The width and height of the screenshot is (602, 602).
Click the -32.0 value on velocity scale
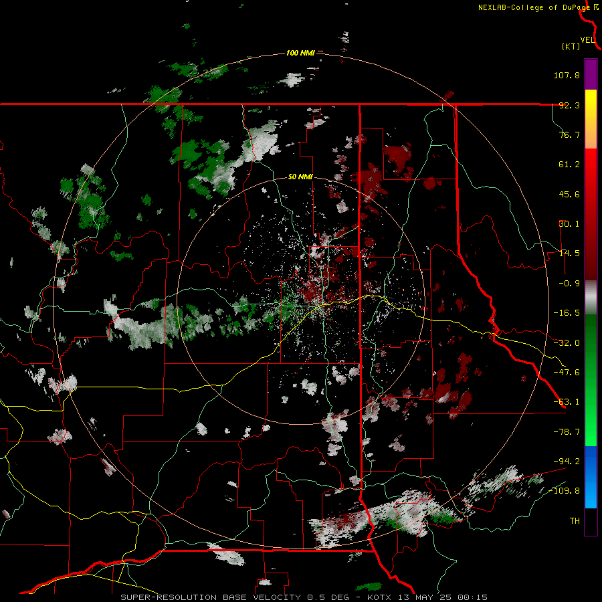567,343
